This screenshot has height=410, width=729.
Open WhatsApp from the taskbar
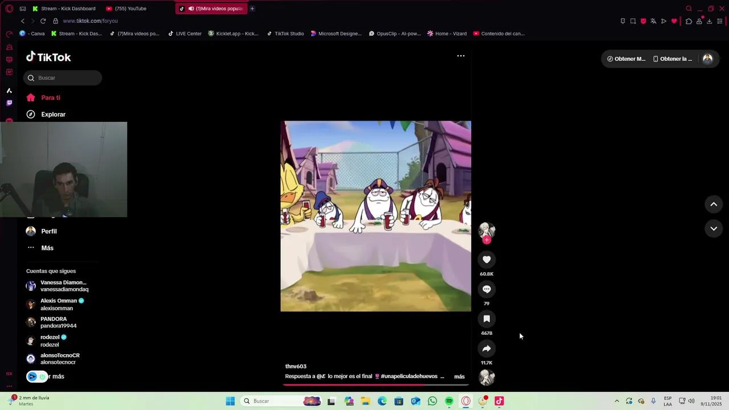[x=432, y=401]
